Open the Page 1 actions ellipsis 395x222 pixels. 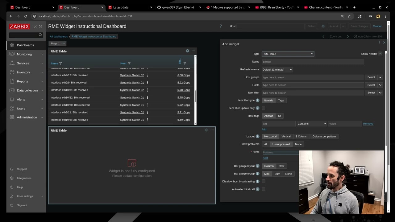(x=63, y=43)
